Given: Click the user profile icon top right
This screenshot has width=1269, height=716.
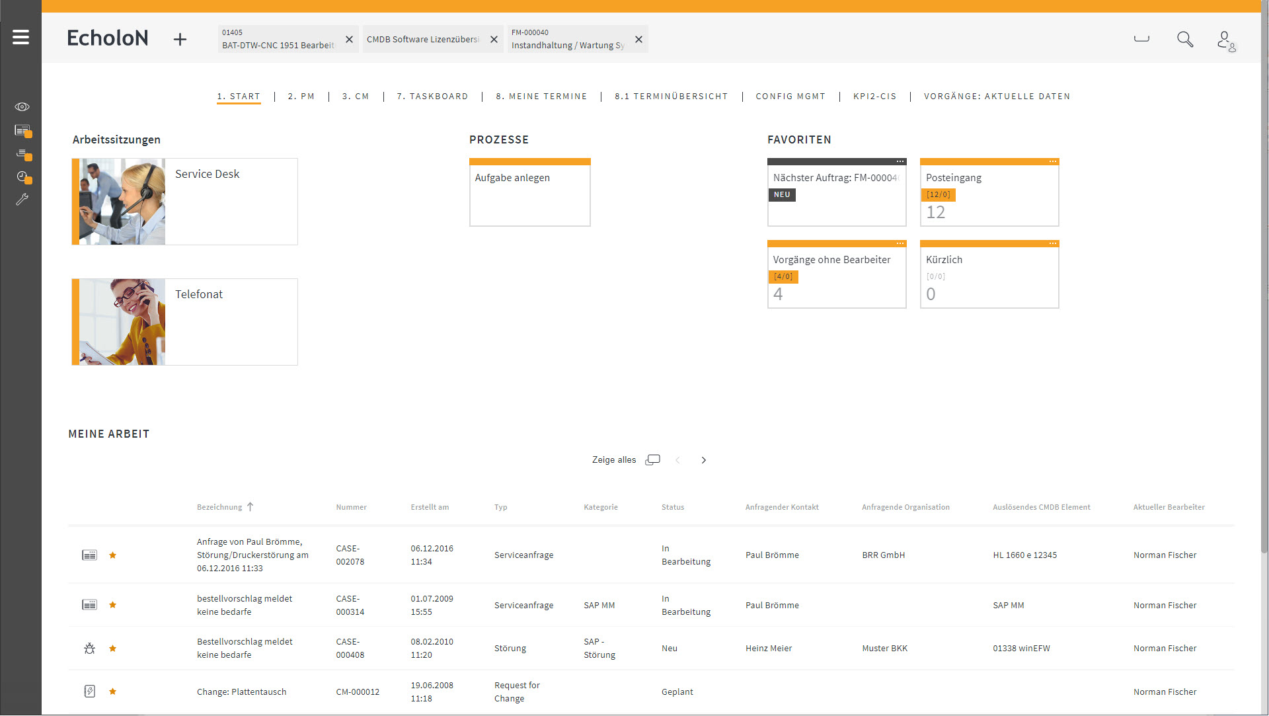Looking at the screenshot, I should tap(1225, 40).
